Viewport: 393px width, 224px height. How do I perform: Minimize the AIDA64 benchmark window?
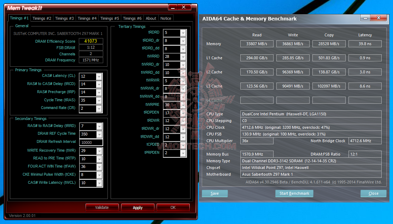pyautogui.click(x=365, y=18)
